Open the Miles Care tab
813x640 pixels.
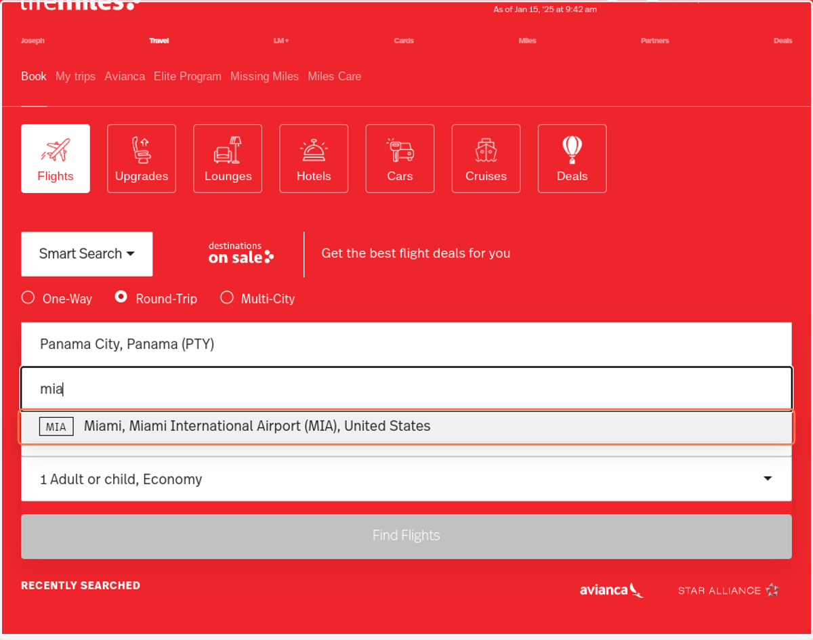tap(335, 77)
